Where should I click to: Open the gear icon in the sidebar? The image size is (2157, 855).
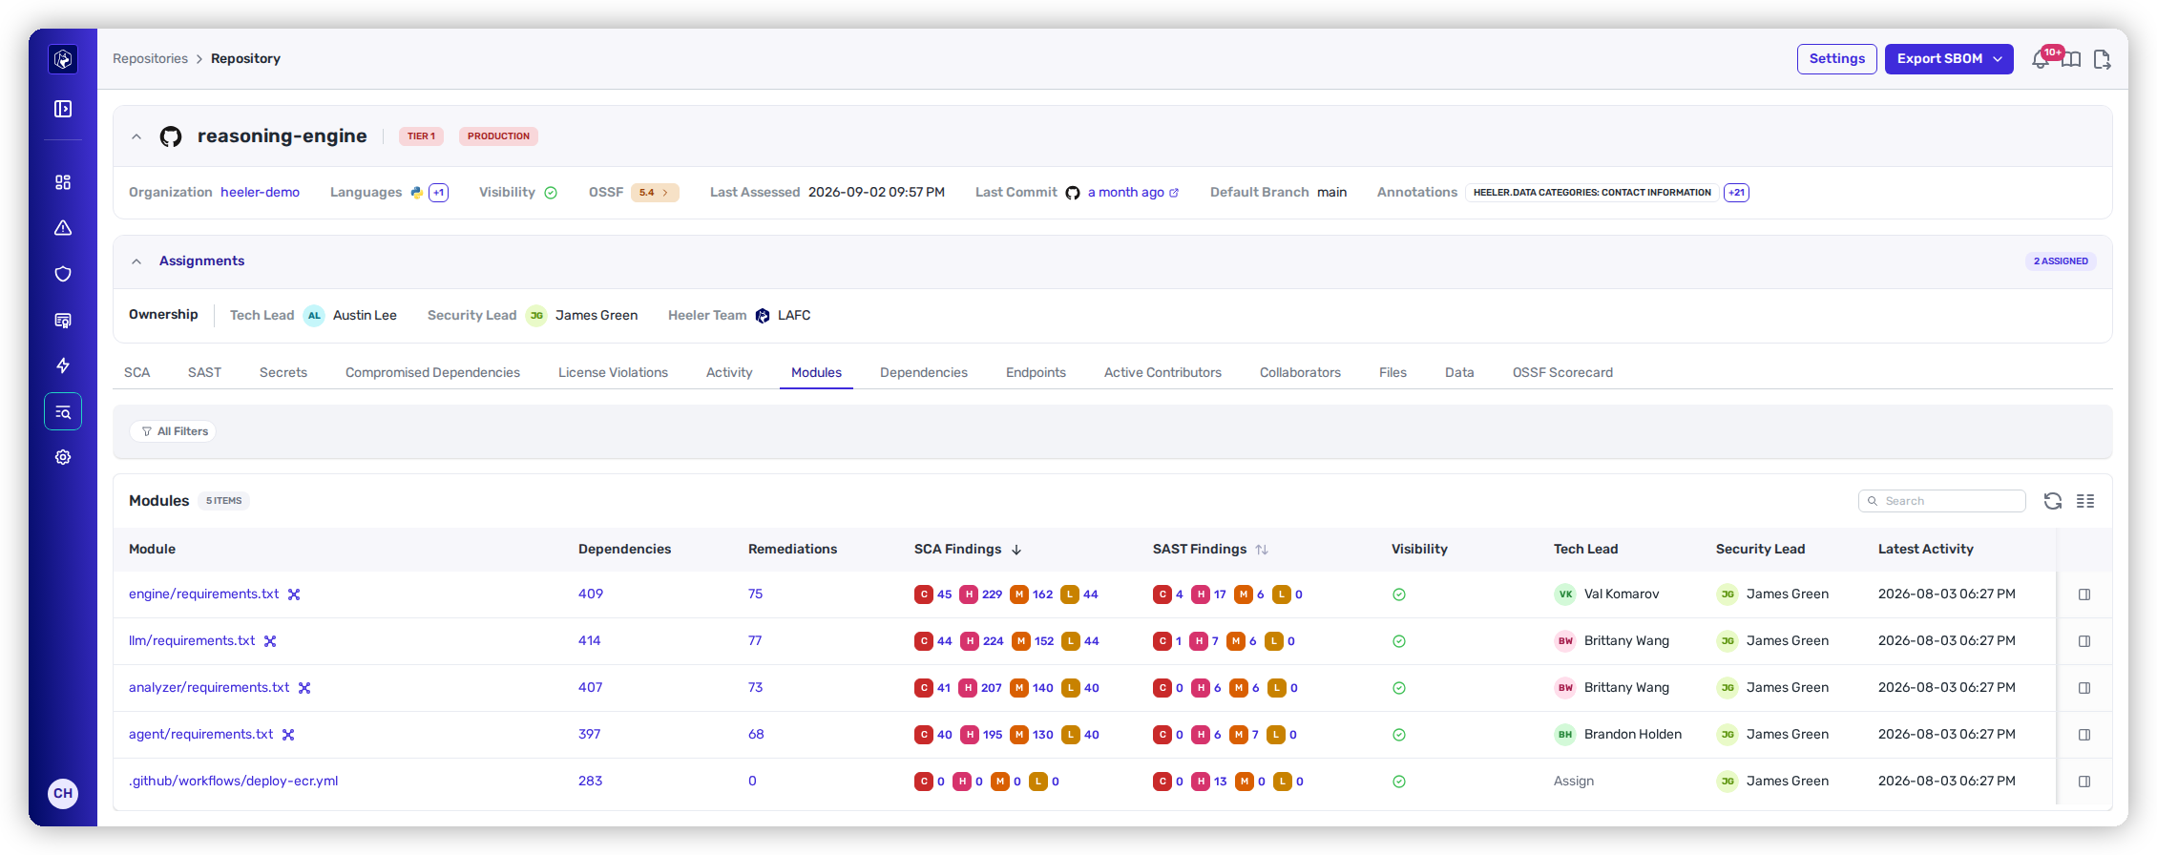pos(63,457)
